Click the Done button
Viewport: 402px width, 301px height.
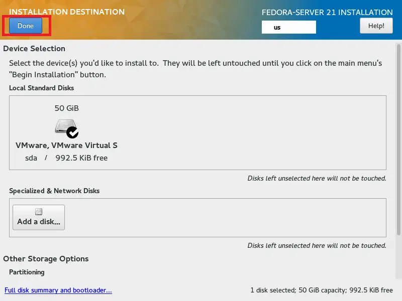tap(26, 26)
